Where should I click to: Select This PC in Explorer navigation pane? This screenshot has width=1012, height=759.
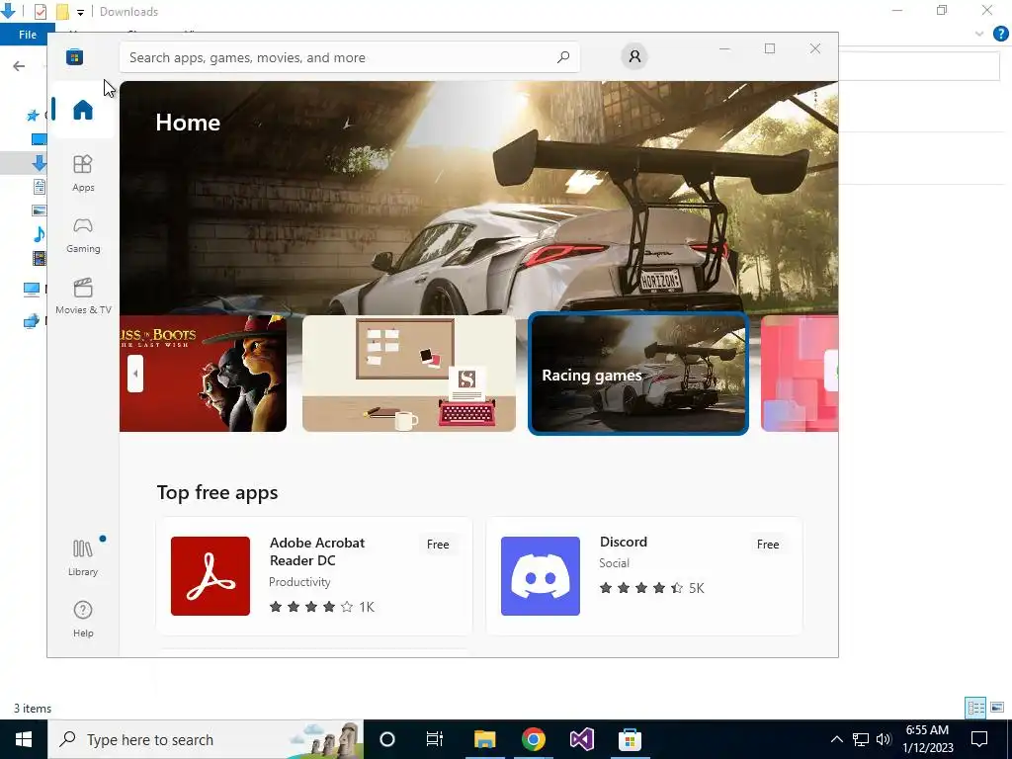(31, 290)
